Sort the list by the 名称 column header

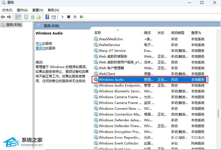(98, 33)
